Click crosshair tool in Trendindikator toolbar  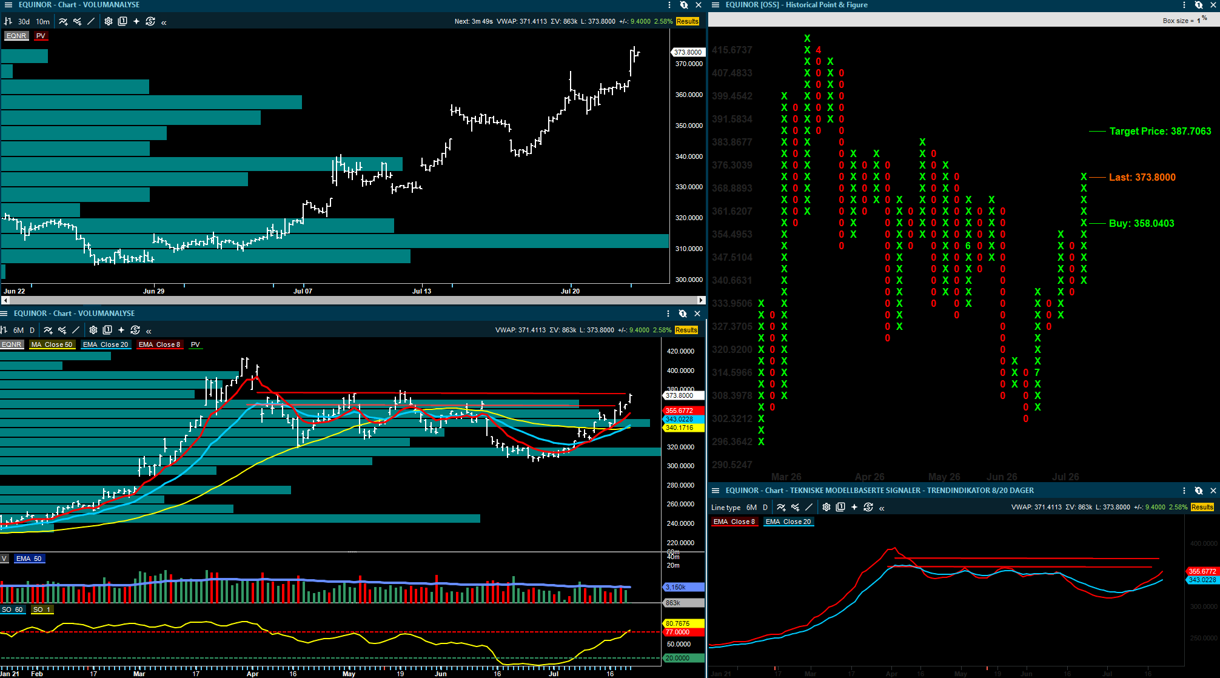tap(854, 507)
